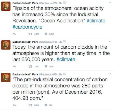Retweet the carbon dioxide 650,000 years tweet
113x110 pixels.
(x=31, y=66)
